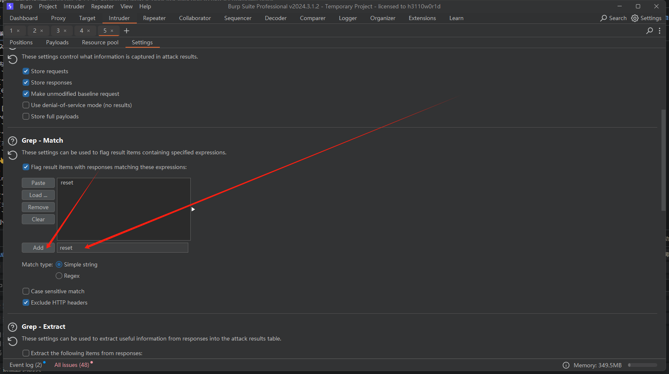Close Intruder tab 3
The height and width of the screenshot is (374, 669).
click(65, 31)
